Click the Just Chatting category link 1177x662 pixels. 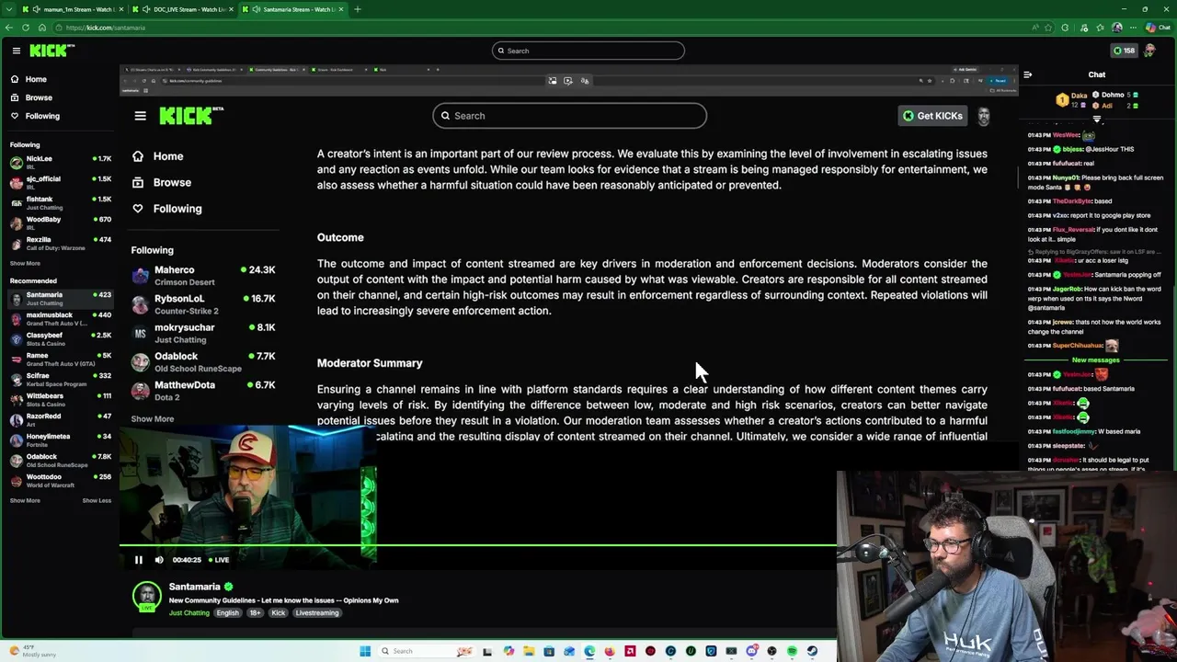click(x=189, y=612)
